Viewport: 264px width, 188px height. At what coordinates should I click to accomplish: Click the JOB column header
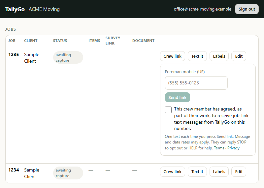pos(12,41)
